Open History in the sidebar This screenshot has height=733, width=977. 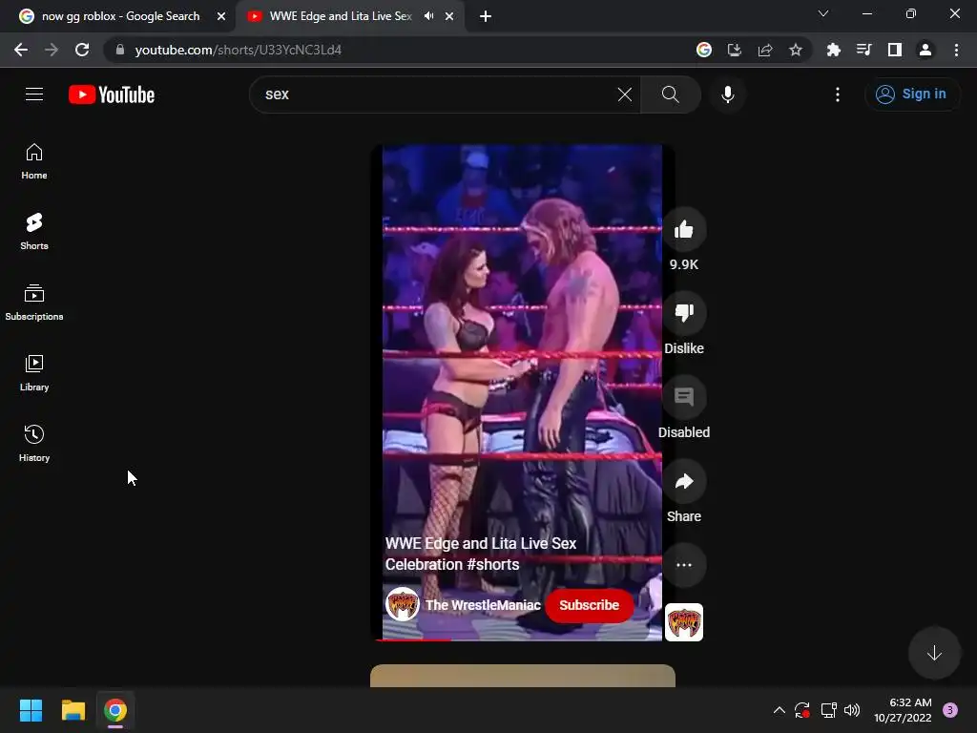34,443
